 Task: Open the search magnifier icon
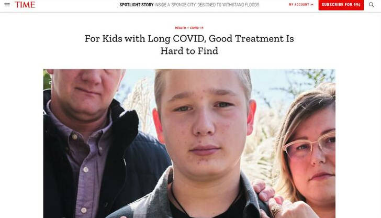tap(371, 5)
